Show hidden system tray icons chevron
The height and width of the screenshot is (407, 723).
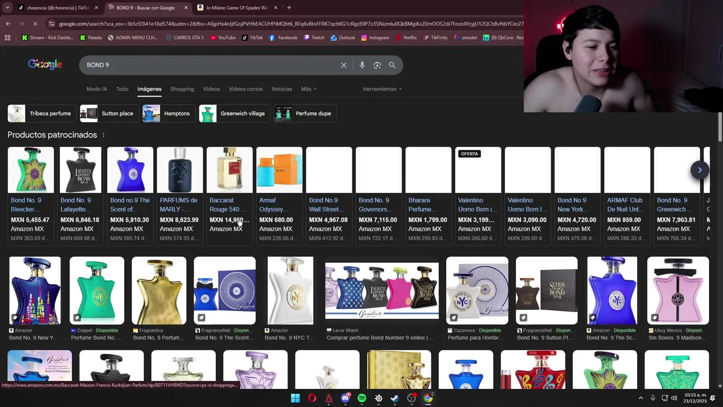[641, 398]
